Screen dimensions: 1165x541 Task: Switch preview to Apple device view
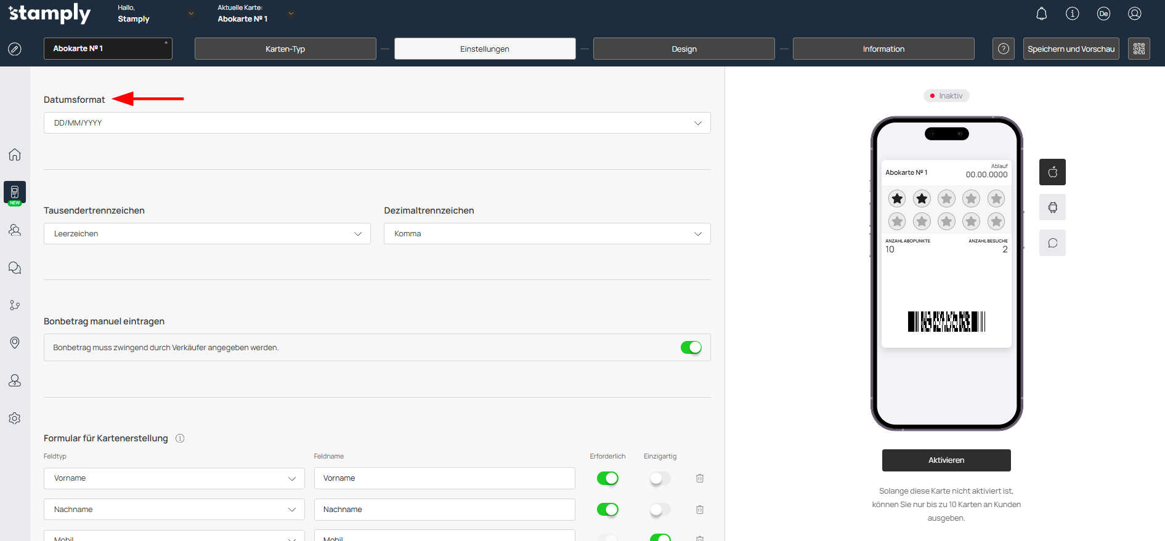point(1052,172)
